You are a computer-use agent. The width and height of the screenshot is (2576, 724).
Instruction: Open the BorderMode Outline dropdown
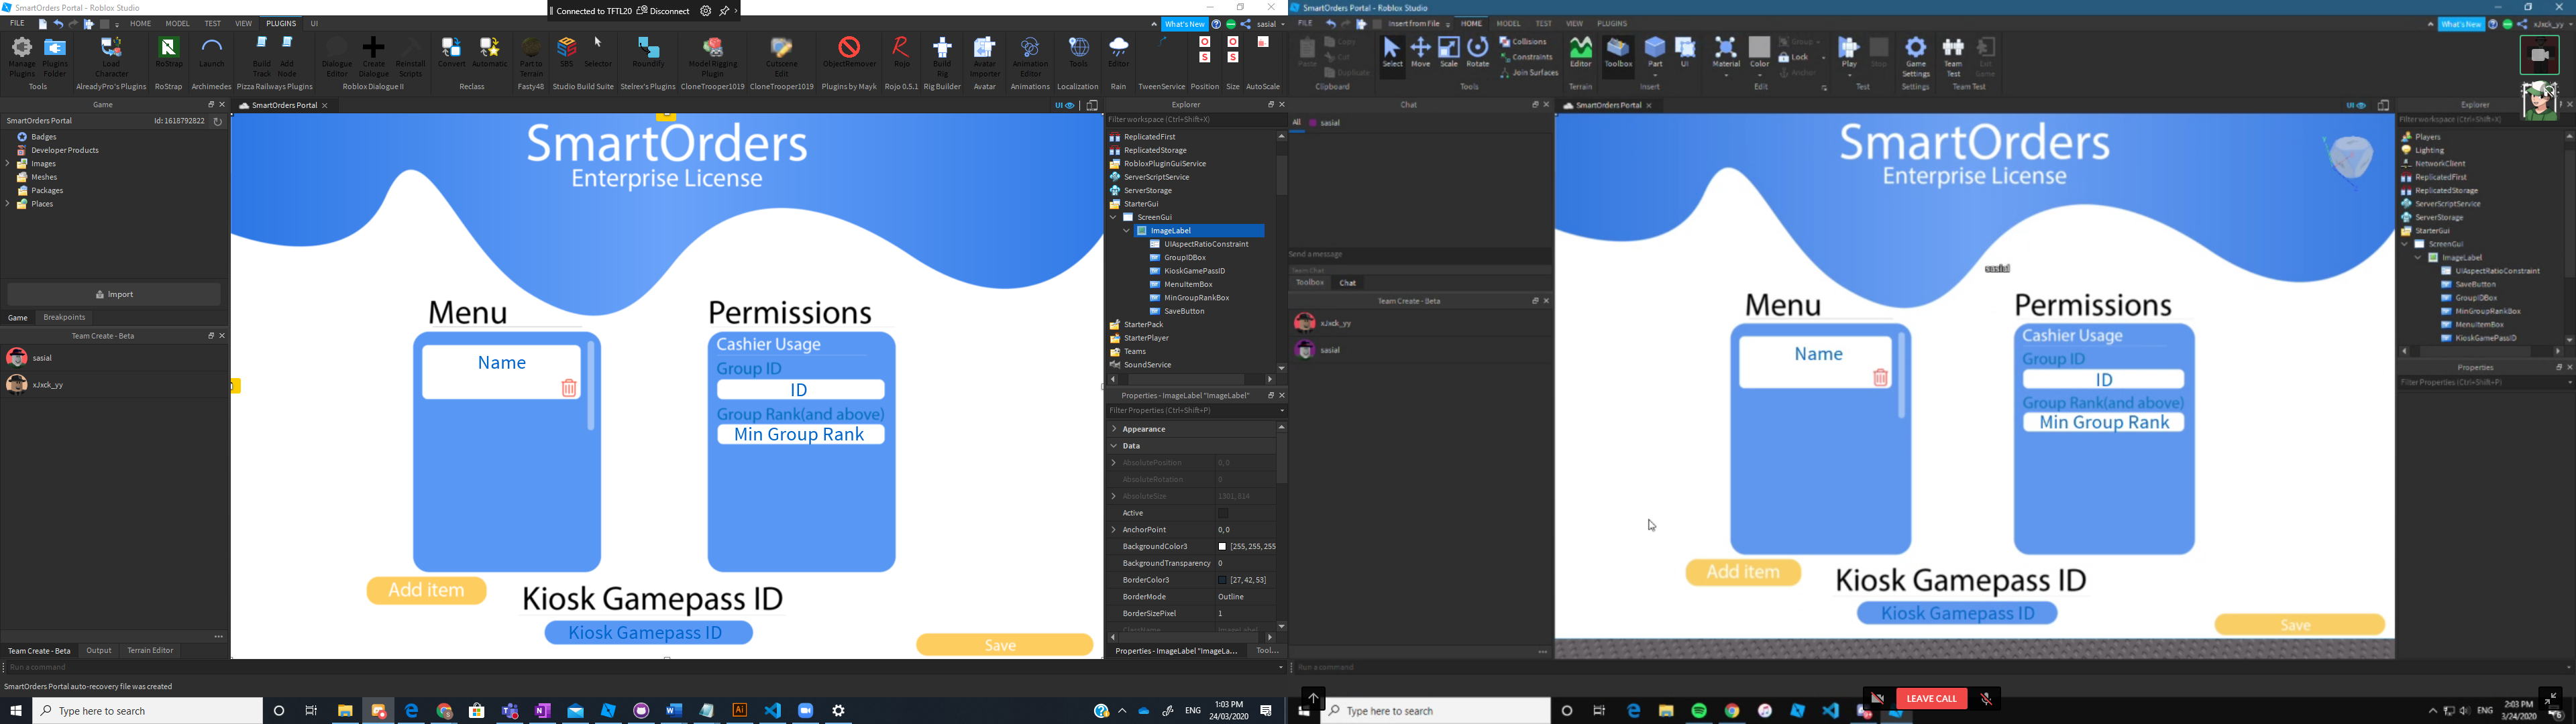click(1230, 596)
